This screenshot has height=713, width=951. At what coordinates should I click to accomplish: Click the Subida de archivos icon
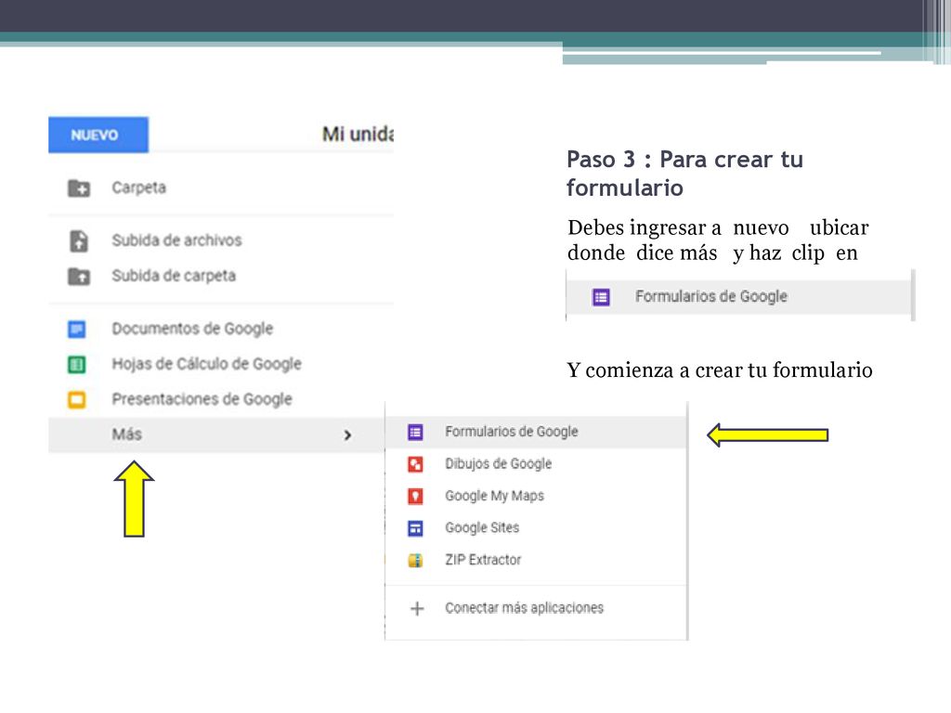pyautogui.click(x=79, y=240)
